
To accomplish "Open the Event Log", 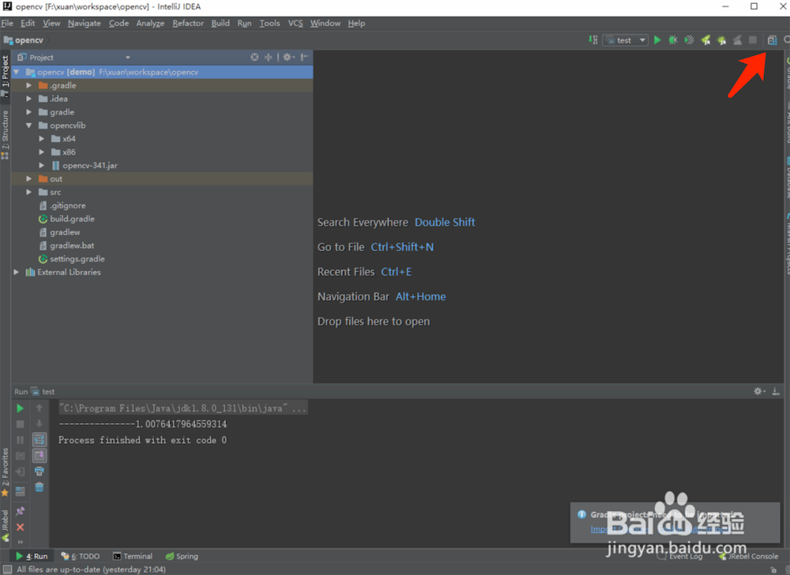I will click(680, 556).
